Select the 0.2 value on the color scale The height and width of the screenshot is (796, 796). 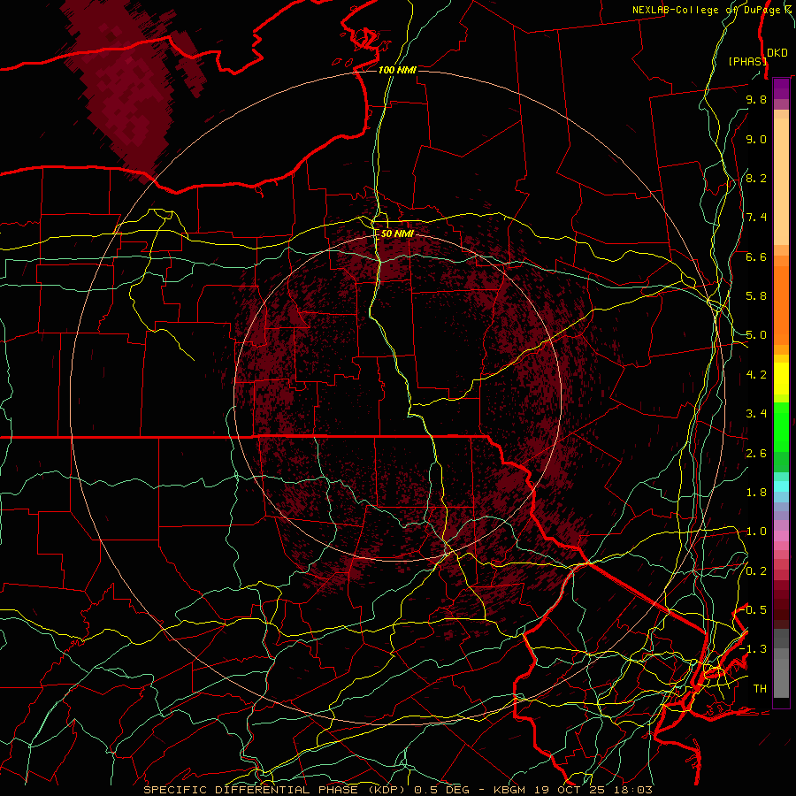756,571
